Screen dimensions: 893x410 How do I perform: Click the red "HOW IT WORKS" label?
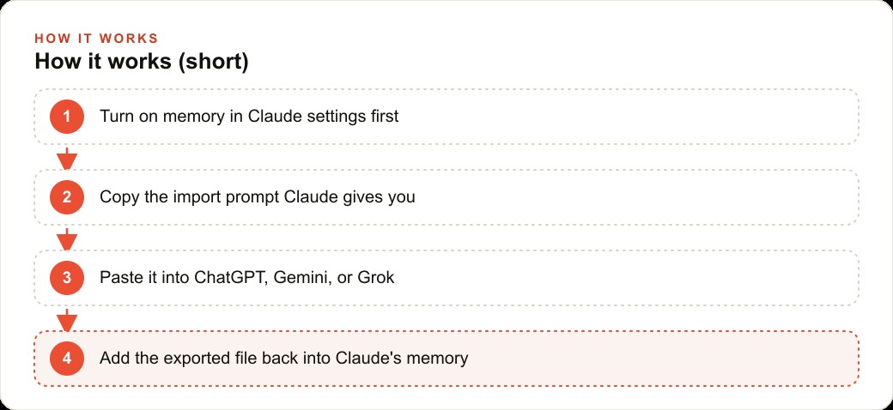tap(96, 39)
